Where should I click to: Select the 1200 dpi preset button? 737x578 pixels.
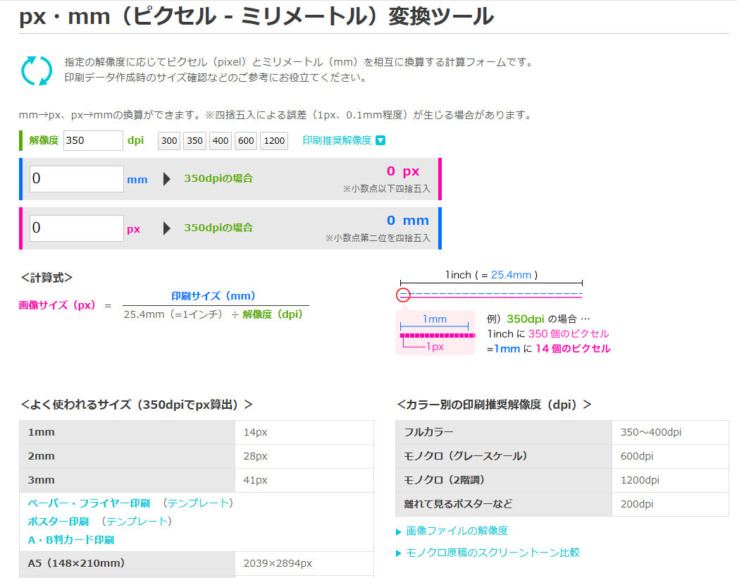pyautogui.click(x=274, y=140)
